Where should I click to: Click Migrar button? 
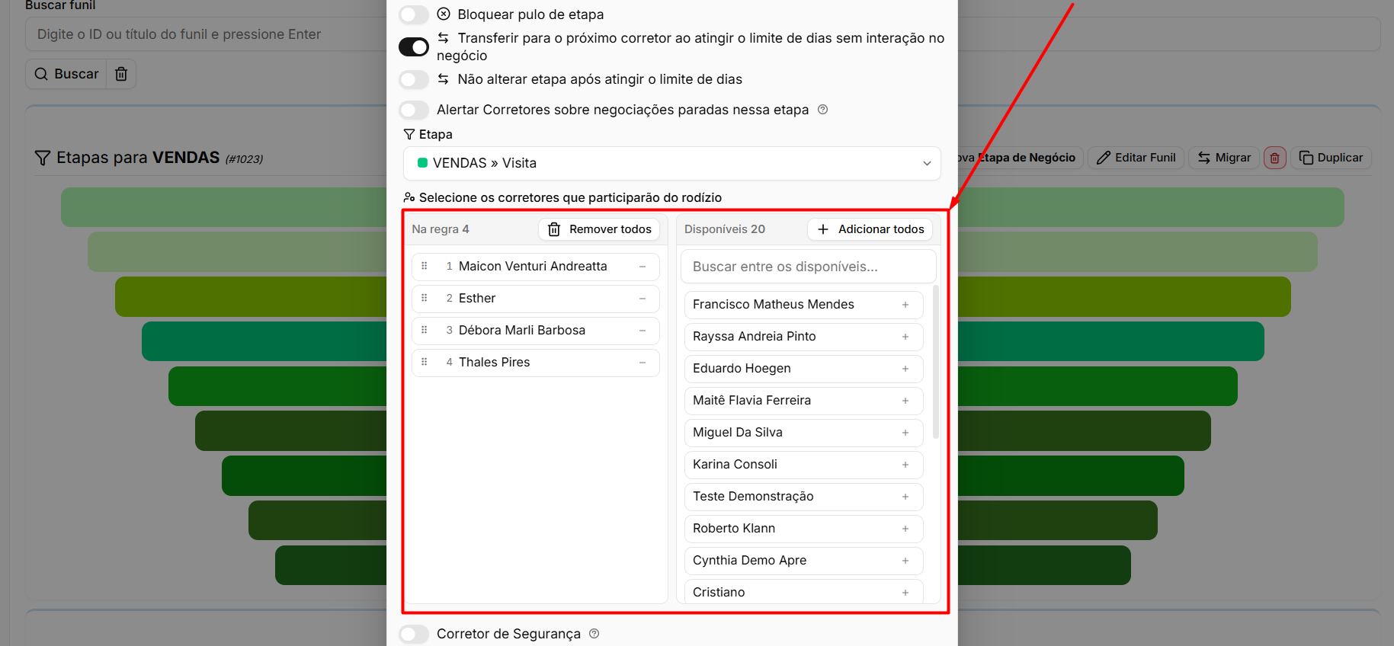[x=1224, y=158]
